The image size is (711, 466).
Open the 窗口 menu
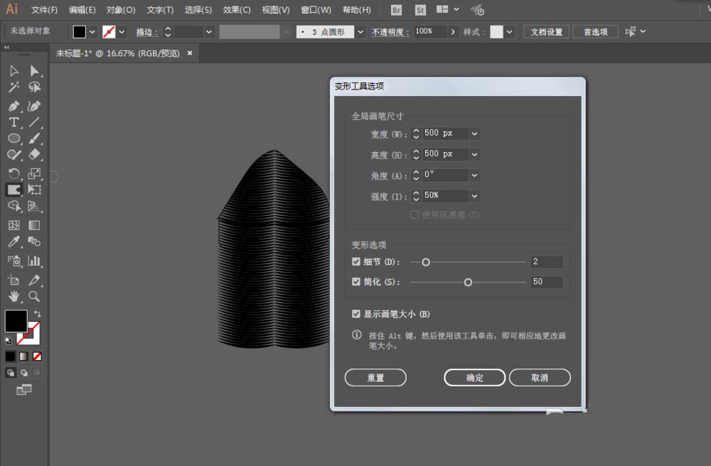coord(315,9)
